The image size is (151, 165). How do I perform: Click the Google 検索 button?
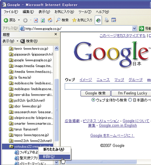(x=95, y=93)
